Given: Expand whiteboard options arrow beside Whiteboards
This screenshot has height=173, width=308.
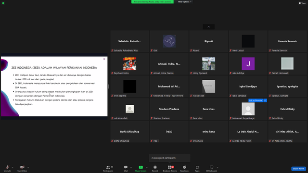Looking at the screenshot, I should 217,167.
